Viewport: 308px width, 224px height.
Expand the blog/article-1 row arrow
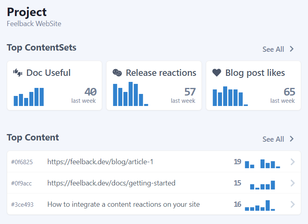pyautogui.click(x=292, y=162)
